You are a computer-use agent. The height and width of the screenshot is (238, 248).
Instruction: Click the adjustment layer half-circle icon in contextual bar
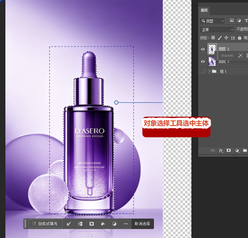[114, 224]
